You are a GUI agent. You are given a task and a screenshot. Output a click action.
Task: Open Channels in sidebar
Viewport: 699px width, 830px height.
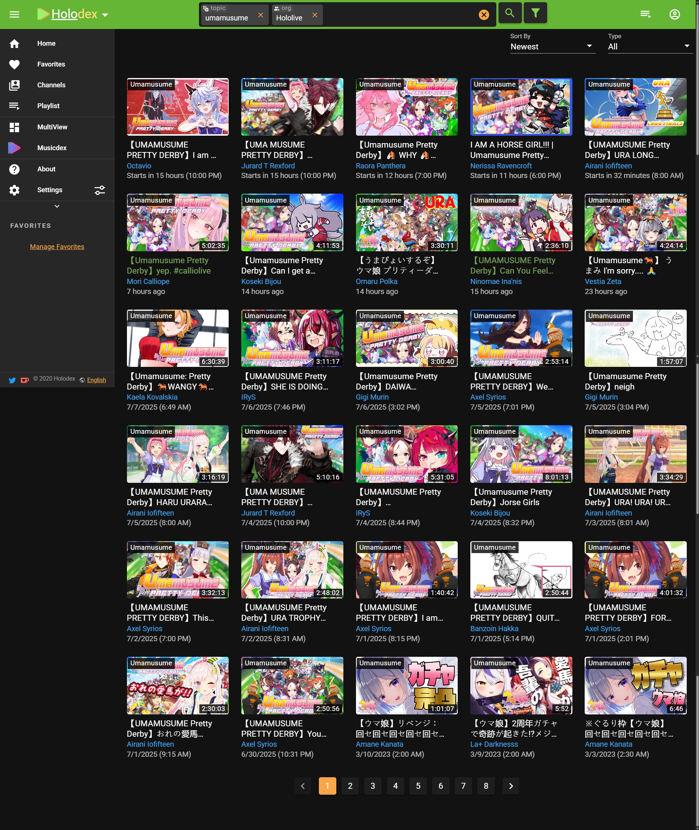click(x=57, y=85)
